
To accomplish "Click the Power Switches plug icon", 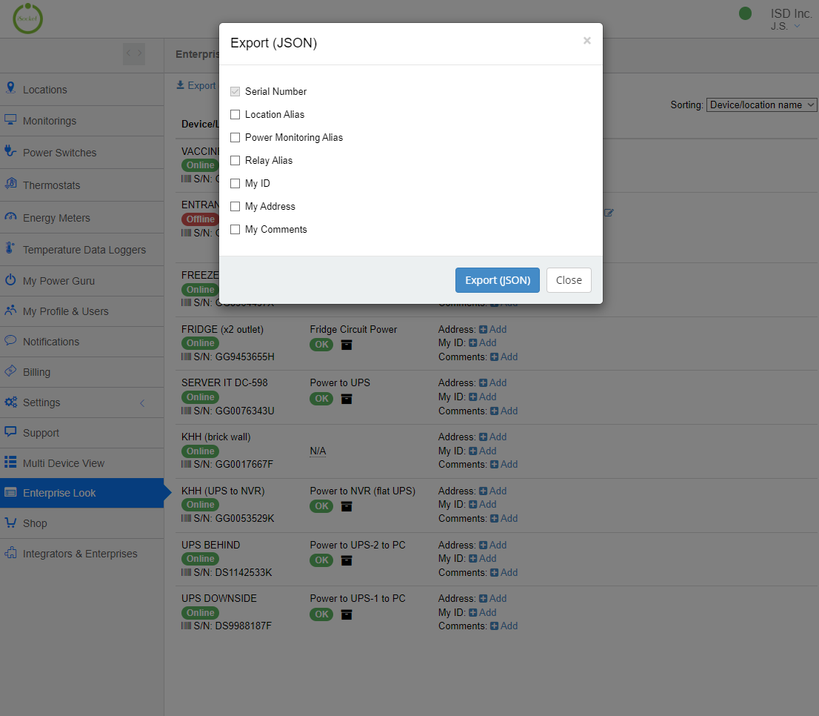I will coord(10,151).
